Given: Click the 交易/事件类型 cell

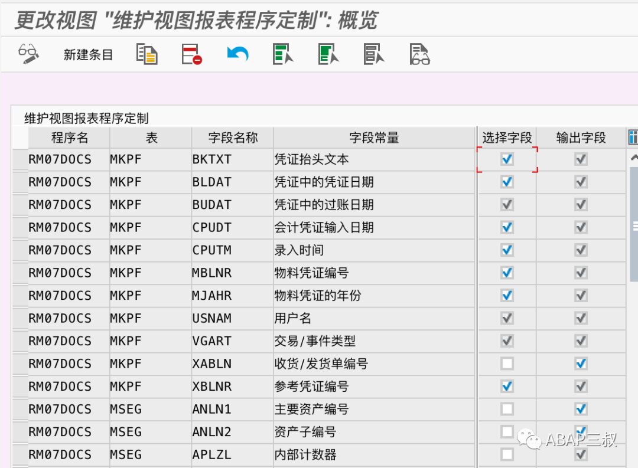Looking at the screenshot, I should 374,341.
